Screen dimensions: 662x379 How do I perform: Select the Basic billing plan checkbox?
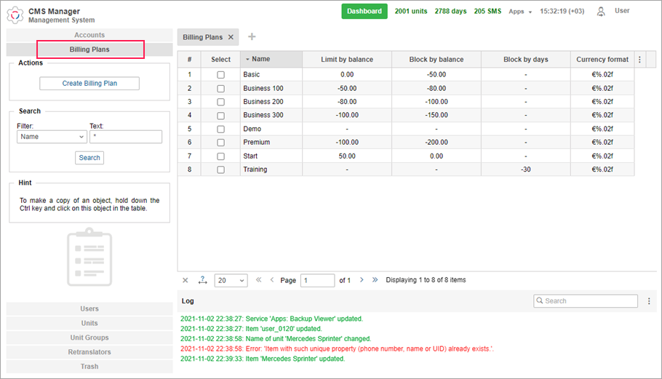pos(220,74)
